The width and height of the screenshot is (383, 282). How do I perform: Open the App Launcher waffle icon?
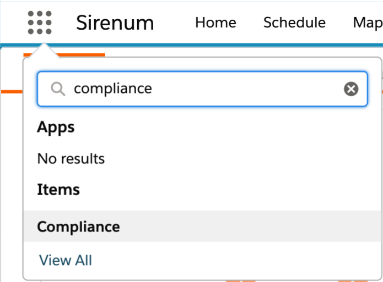(40, 23)
